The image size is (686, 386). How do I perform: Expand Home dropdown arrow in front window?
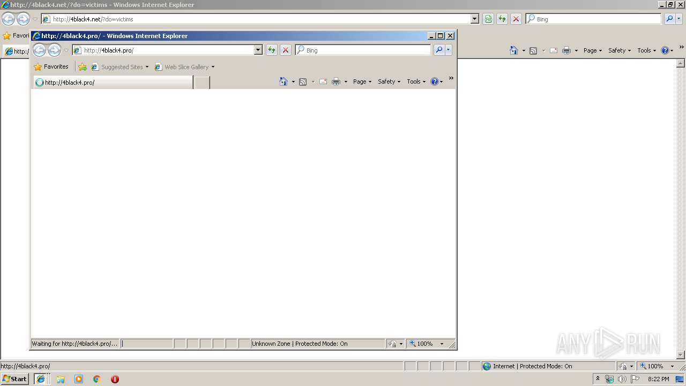pos(293,81)
